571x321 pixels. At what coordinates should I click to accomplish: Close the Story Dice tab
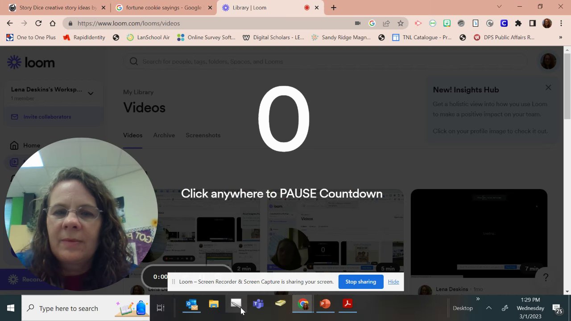click(x=104, y=8)
